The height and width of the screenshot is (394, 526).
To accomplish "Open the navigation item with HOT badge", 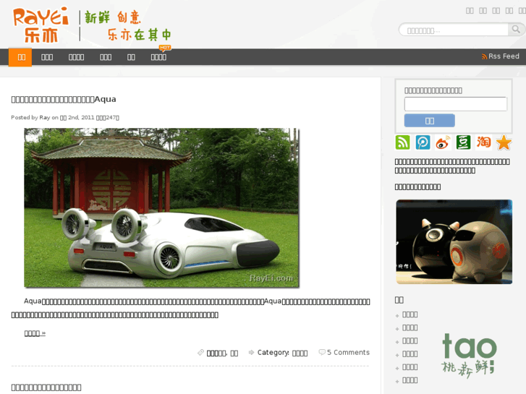I will point(158,57).
